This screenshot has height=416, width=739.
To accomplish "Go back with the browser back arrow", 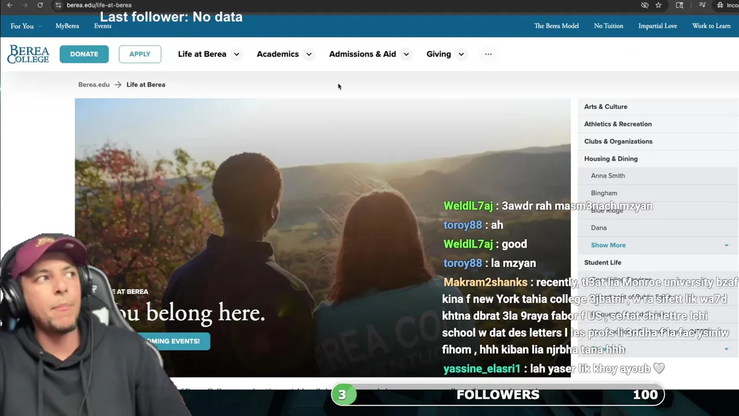I will pyautogui.click(x=10, y=5).
